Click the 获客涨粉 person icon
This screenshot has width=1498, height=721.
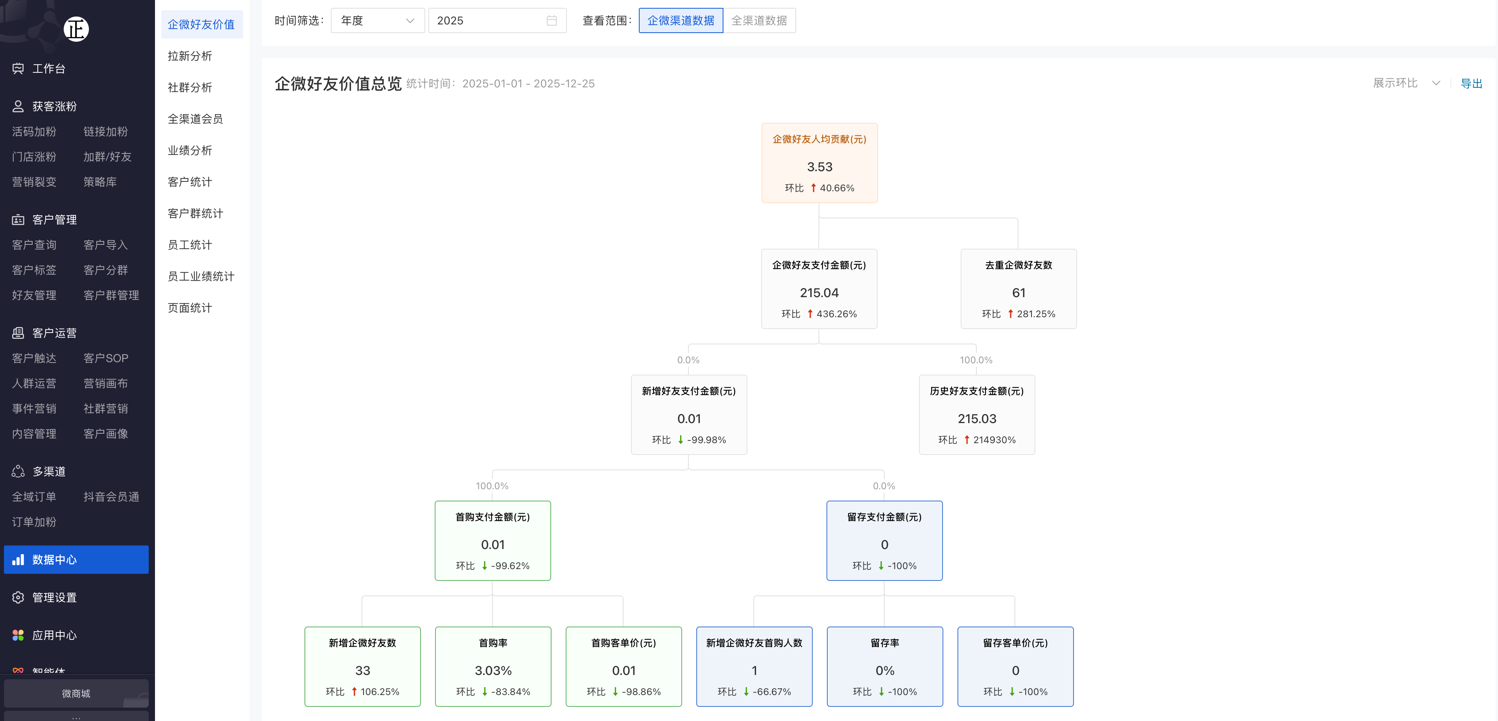18,107
